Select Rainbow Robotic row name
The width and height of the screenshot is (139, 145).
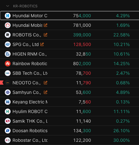coord(30,64)
